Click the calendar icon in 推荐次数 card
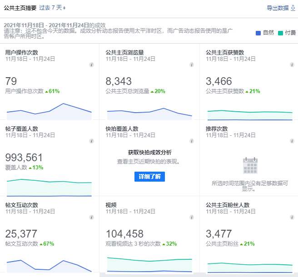This screenshot has height=277, width=298. click(x=250, y=165)
